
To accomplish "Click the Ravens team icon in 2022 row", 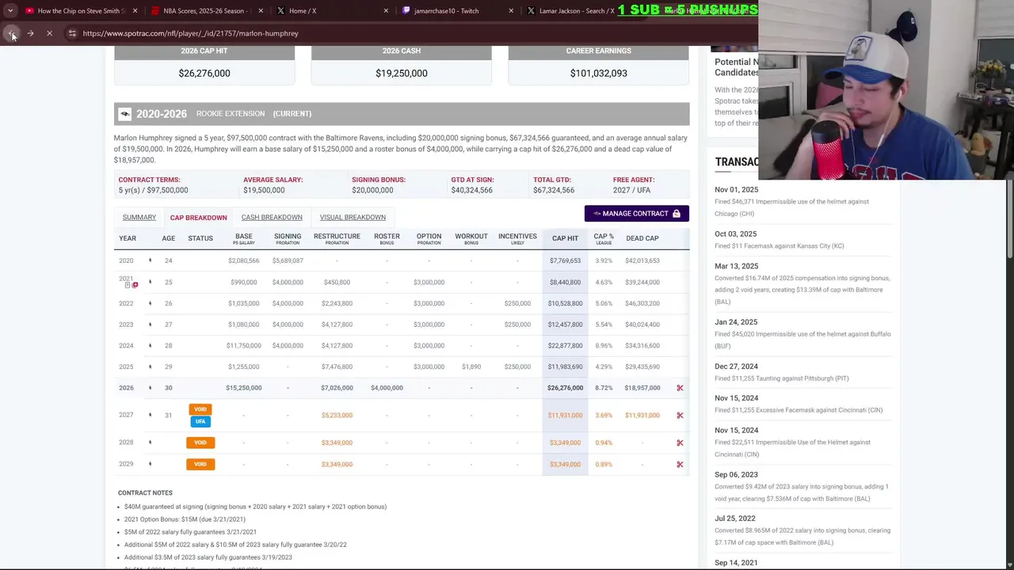I will tap(150, 303).
